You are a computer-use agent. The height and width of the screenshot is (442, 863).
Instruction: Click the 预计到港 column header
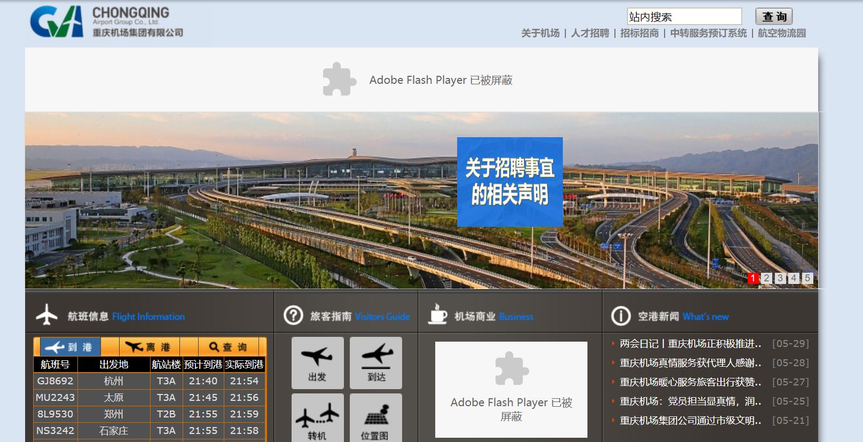click(x=203, y=365)
